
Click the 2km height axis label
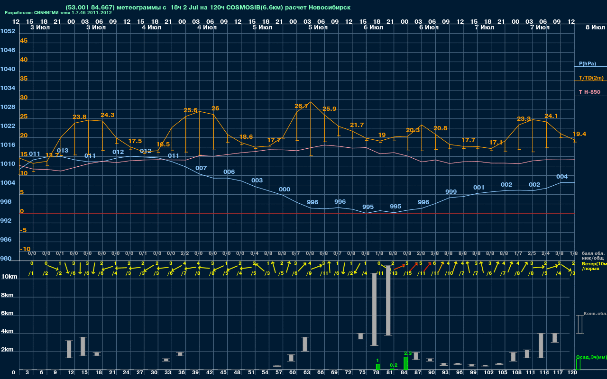(x=8, y=351)
